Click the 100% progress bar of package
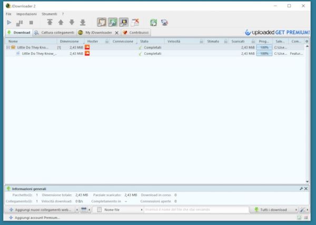Viewport: 316px width, 225px height. click(264, 47)
